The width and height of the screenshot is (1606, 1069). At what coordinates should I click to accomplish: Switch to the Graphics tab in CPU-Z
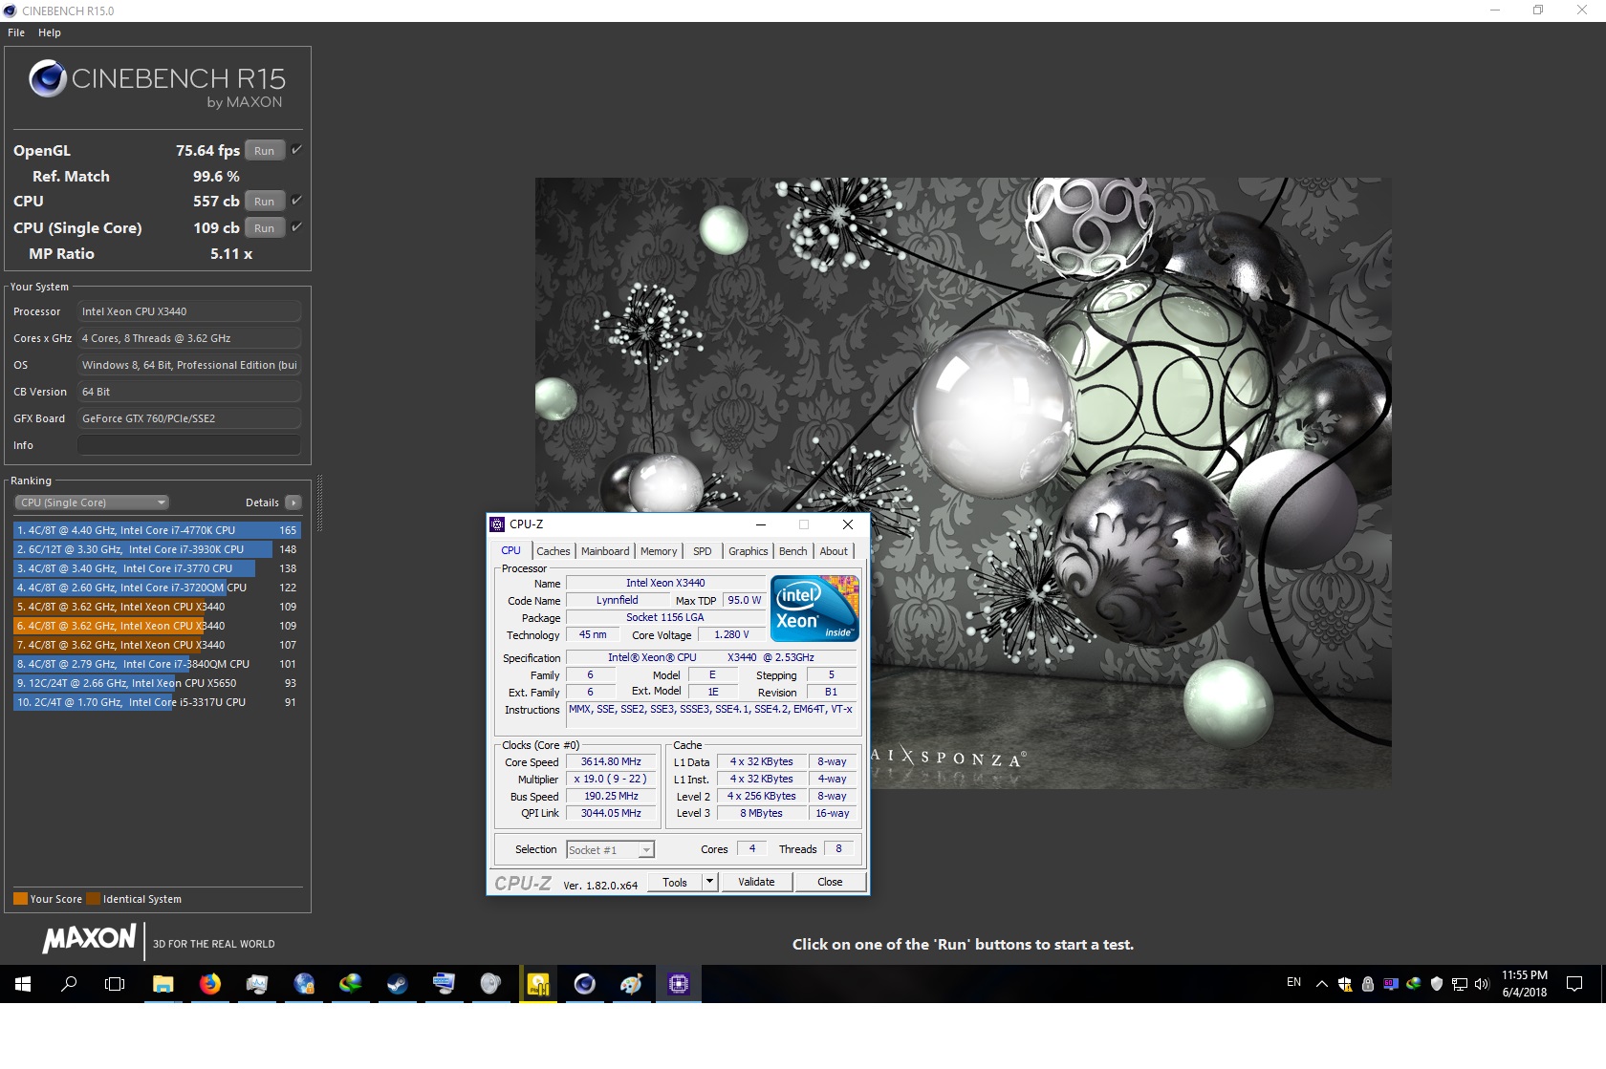tap(748, 551)
